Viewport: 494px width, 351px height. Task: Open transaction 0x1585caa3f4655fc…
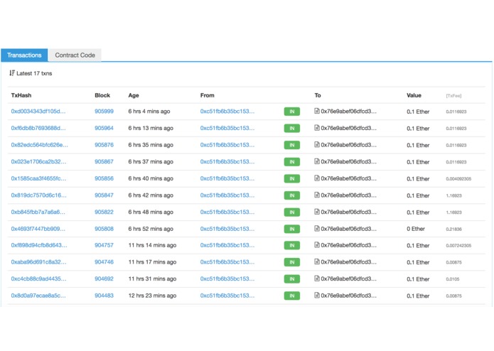click(39, 178)
